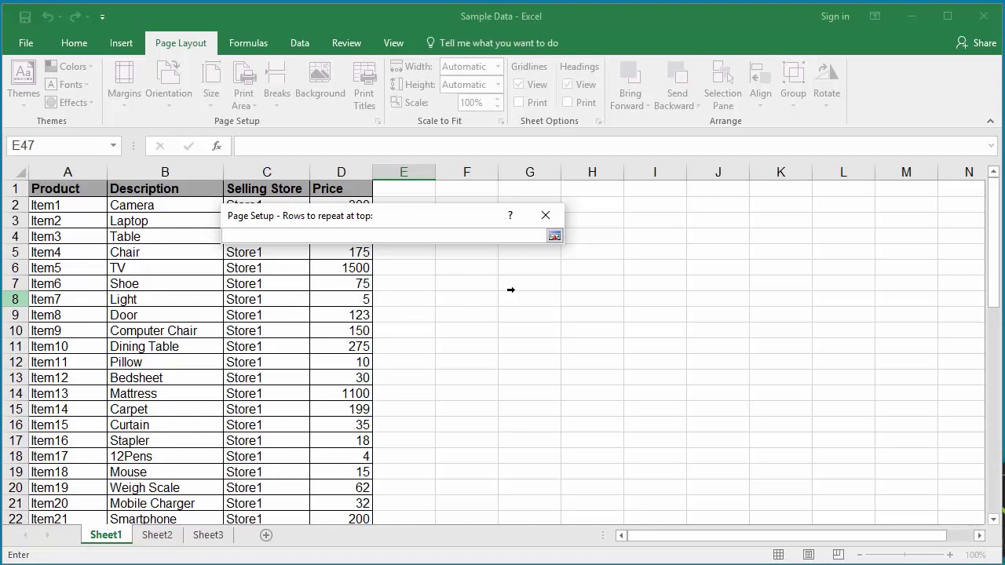The width and height of the screenshot is (1005, 565).
Task: Switch to the Review tab
Action: tap(346, 43)
